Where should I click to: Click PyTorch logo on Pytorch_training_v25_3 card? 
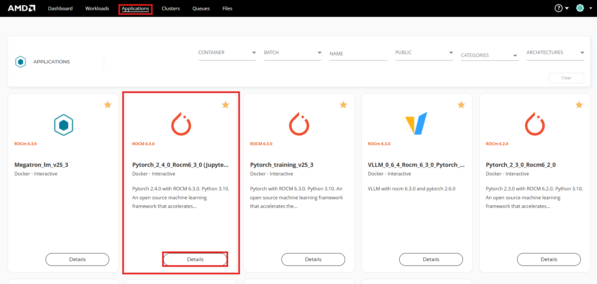tap(299, 124)
